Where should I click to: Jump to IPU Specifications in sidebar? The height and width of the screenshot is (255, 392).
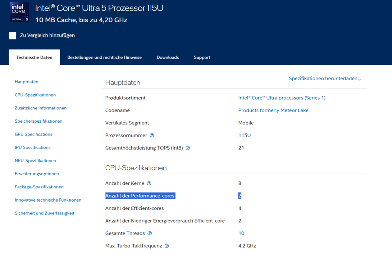coord(32,147)
